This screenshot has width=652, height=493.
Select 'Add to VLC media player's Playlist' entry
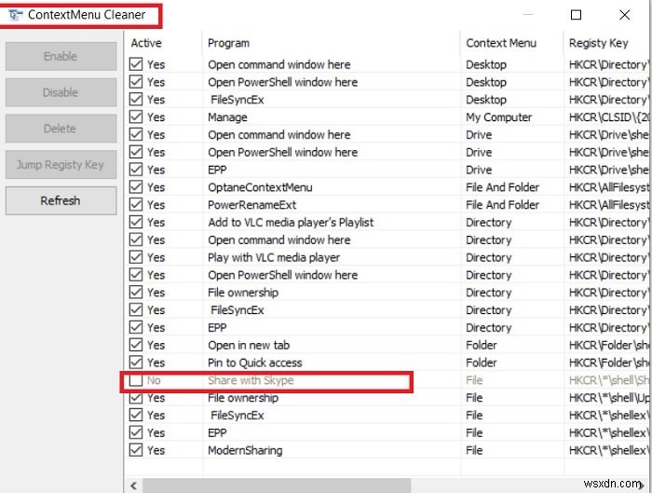pos(291,222)
